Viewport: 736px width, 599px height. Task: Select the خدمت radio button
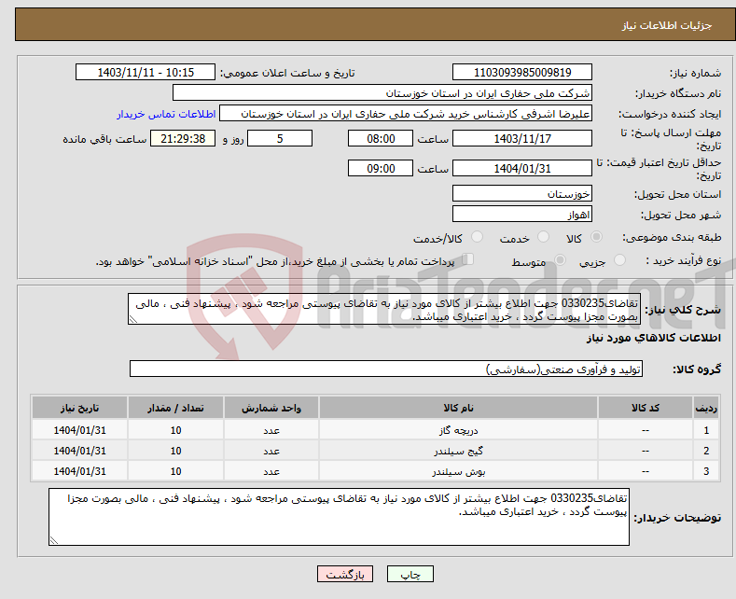pos(543,237)
